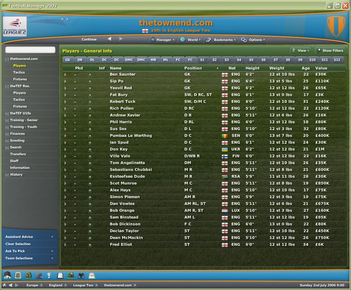Click the Ukraine flag for Don Key
The image size is (351, 290).
tap(225, 149)
